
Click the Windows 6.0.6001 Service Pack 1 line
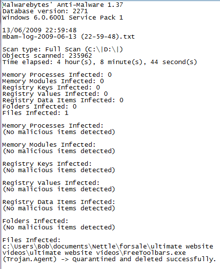[x=62, y=18]
